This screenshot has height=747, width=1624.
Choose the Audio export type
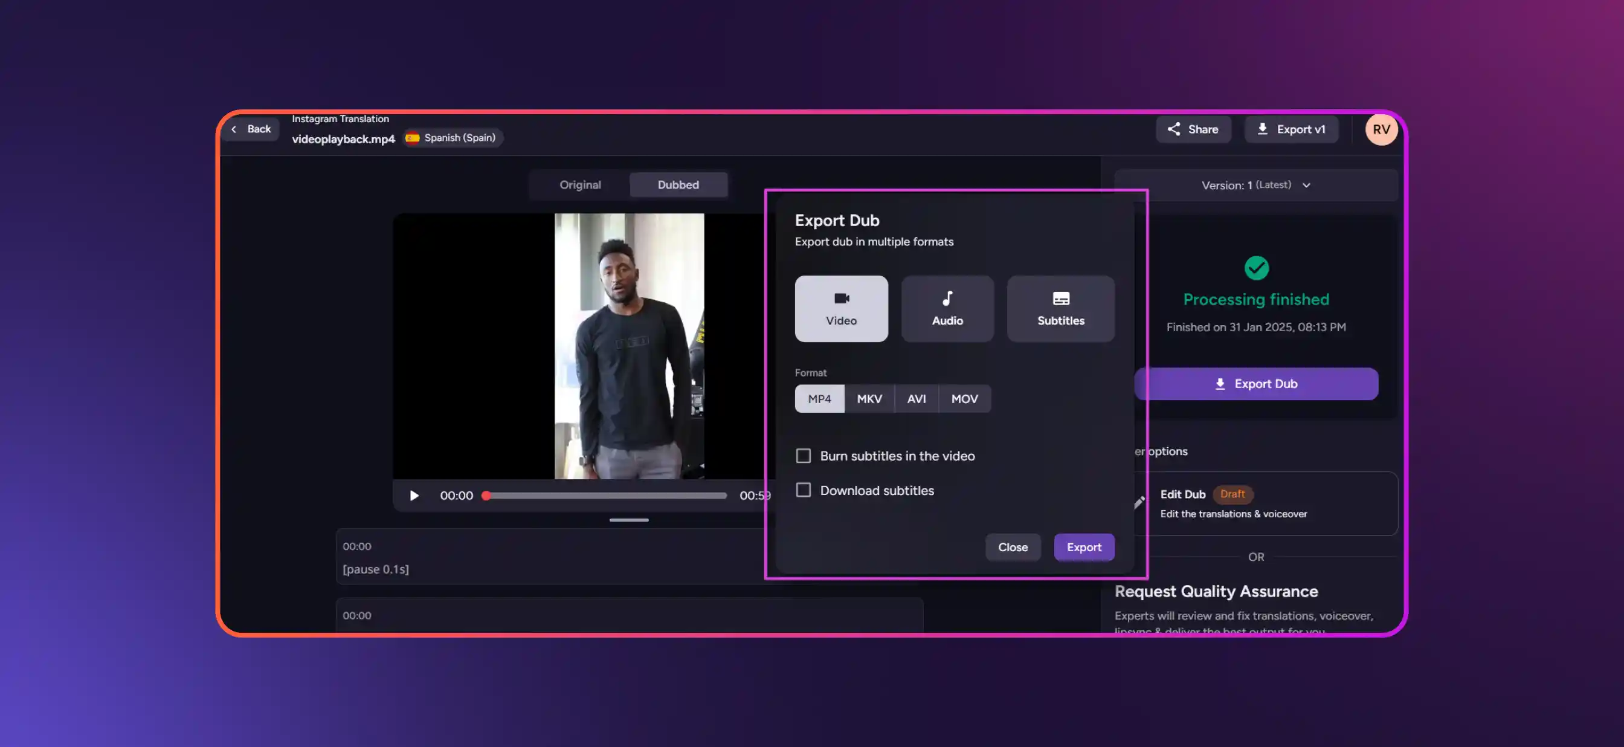[947, 308]
